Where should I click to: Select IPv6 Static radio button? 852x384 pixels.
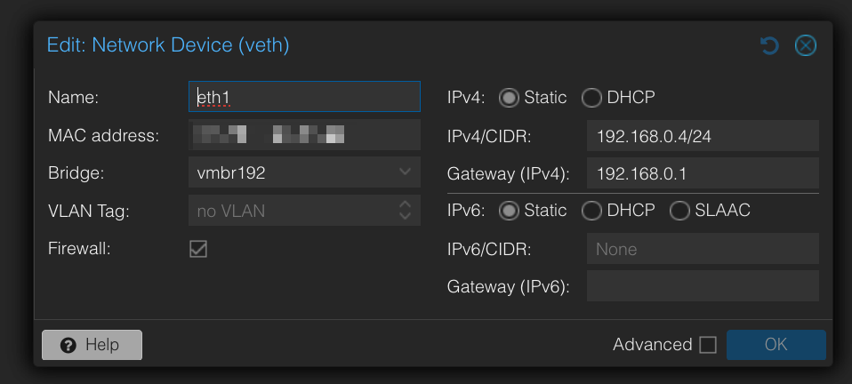point(509,211)
